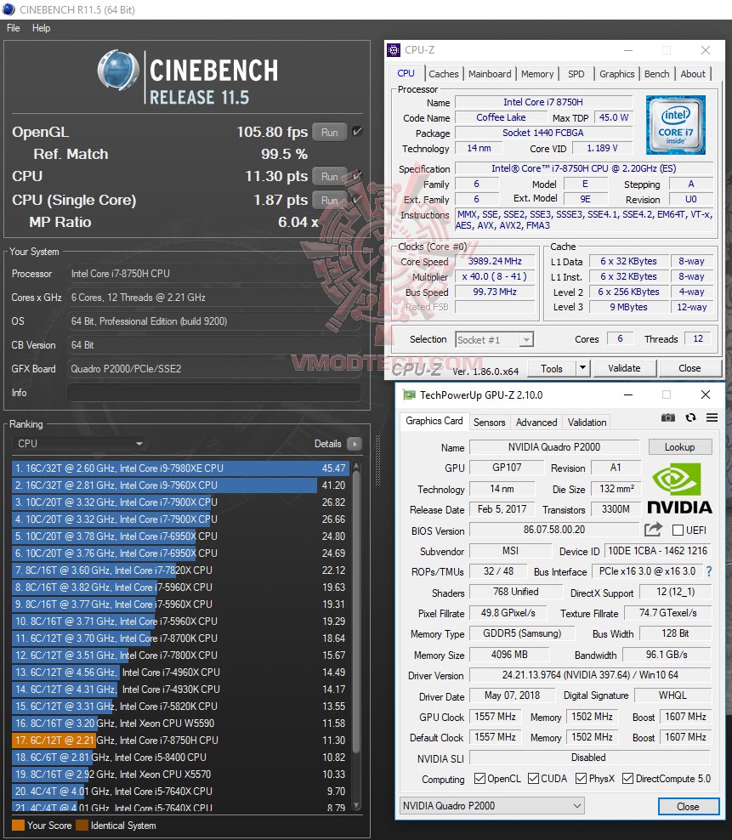Select your score i7-8750H ranking row
The height and width of the screenshot is (840, 732).
[x=180, y=741]
